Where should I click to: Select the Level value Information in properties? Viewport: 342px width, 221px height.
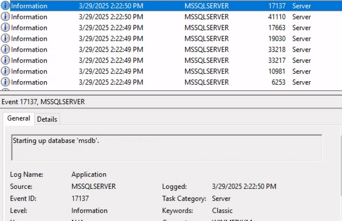pos(90,211)
